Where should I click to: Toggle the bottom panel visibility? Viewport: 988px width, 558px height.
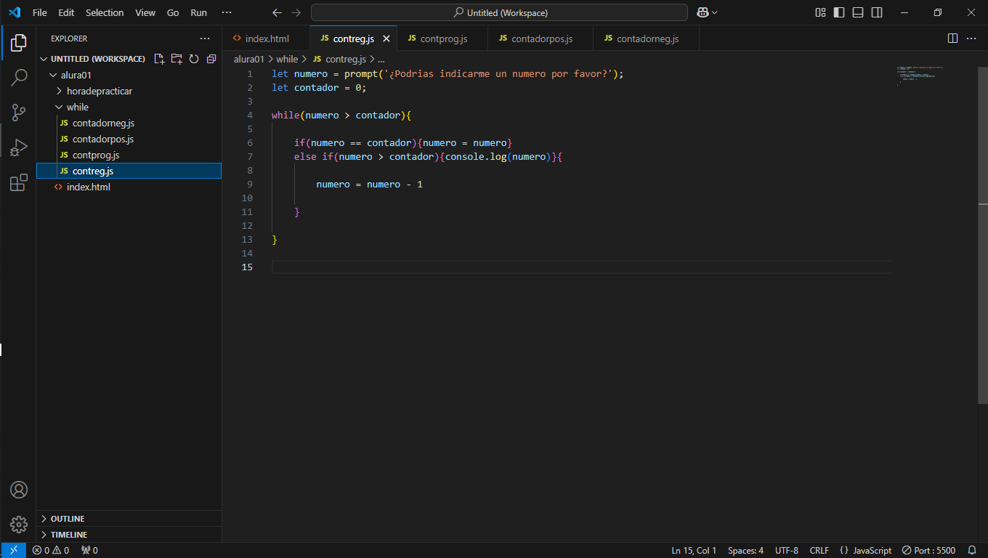pyautogui.click(x=858, y=12)
